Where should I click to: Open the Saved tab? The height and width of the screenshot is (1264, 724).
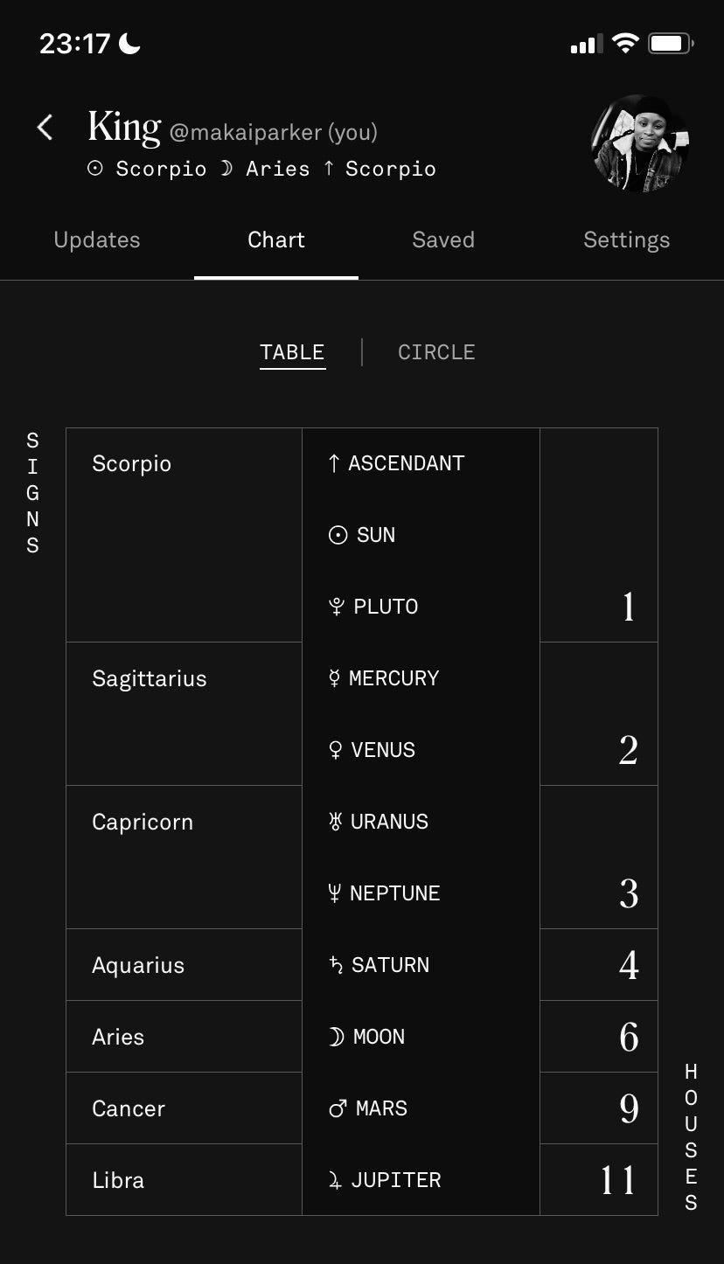click(443, 240)
